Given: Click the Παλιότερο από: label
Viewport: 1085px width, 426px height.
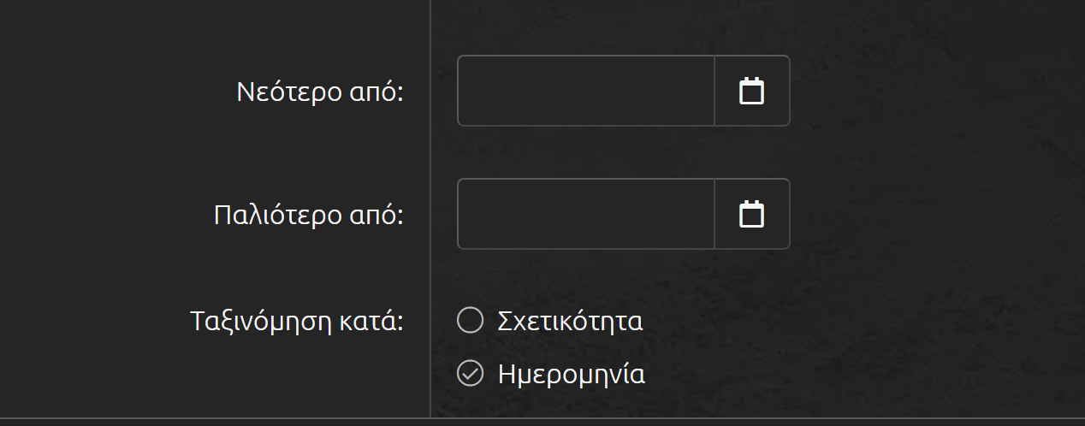Looking at the screenshot, I should coord(308,216).
